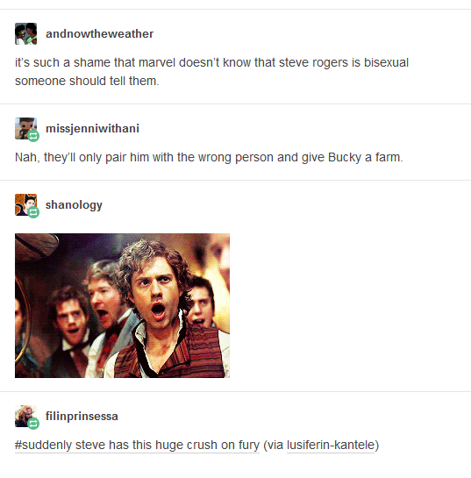This screenshot has height=478, width=471.
Task: Visit the andnowtheweather blog username
Action: (99, 34)
